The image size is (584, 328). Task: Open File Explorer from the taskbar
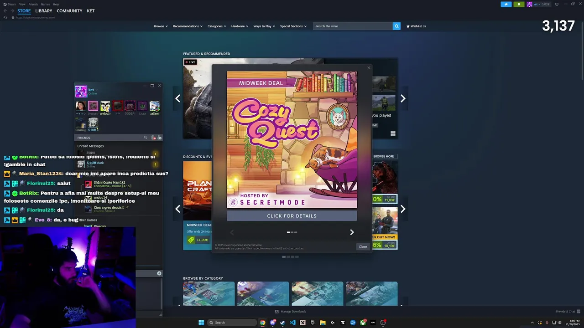pyautogui.click(x=323, y=323)
